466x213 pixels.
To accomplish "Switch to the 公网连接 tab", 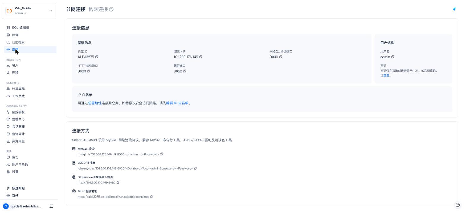I will point(76,9).
